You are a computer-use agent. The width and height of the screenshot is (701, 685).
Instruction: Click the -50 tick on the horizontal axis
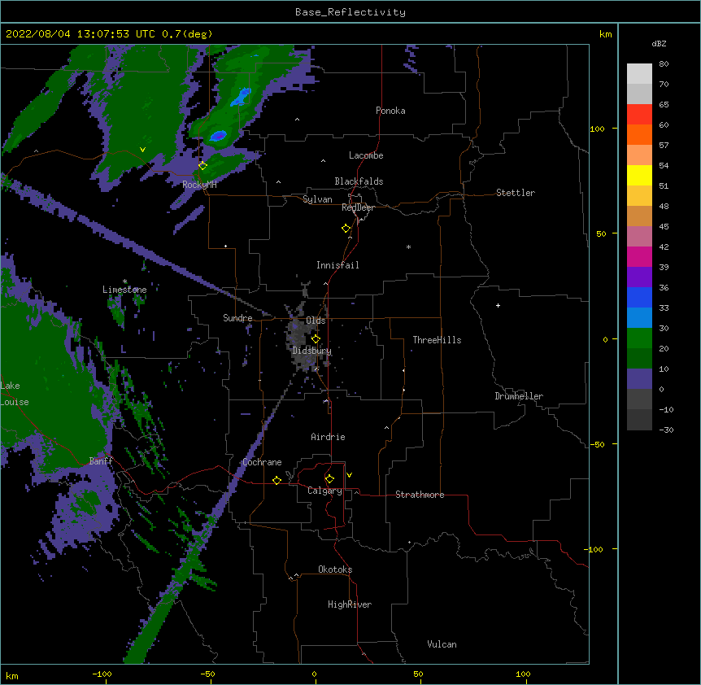pos(207,674)
